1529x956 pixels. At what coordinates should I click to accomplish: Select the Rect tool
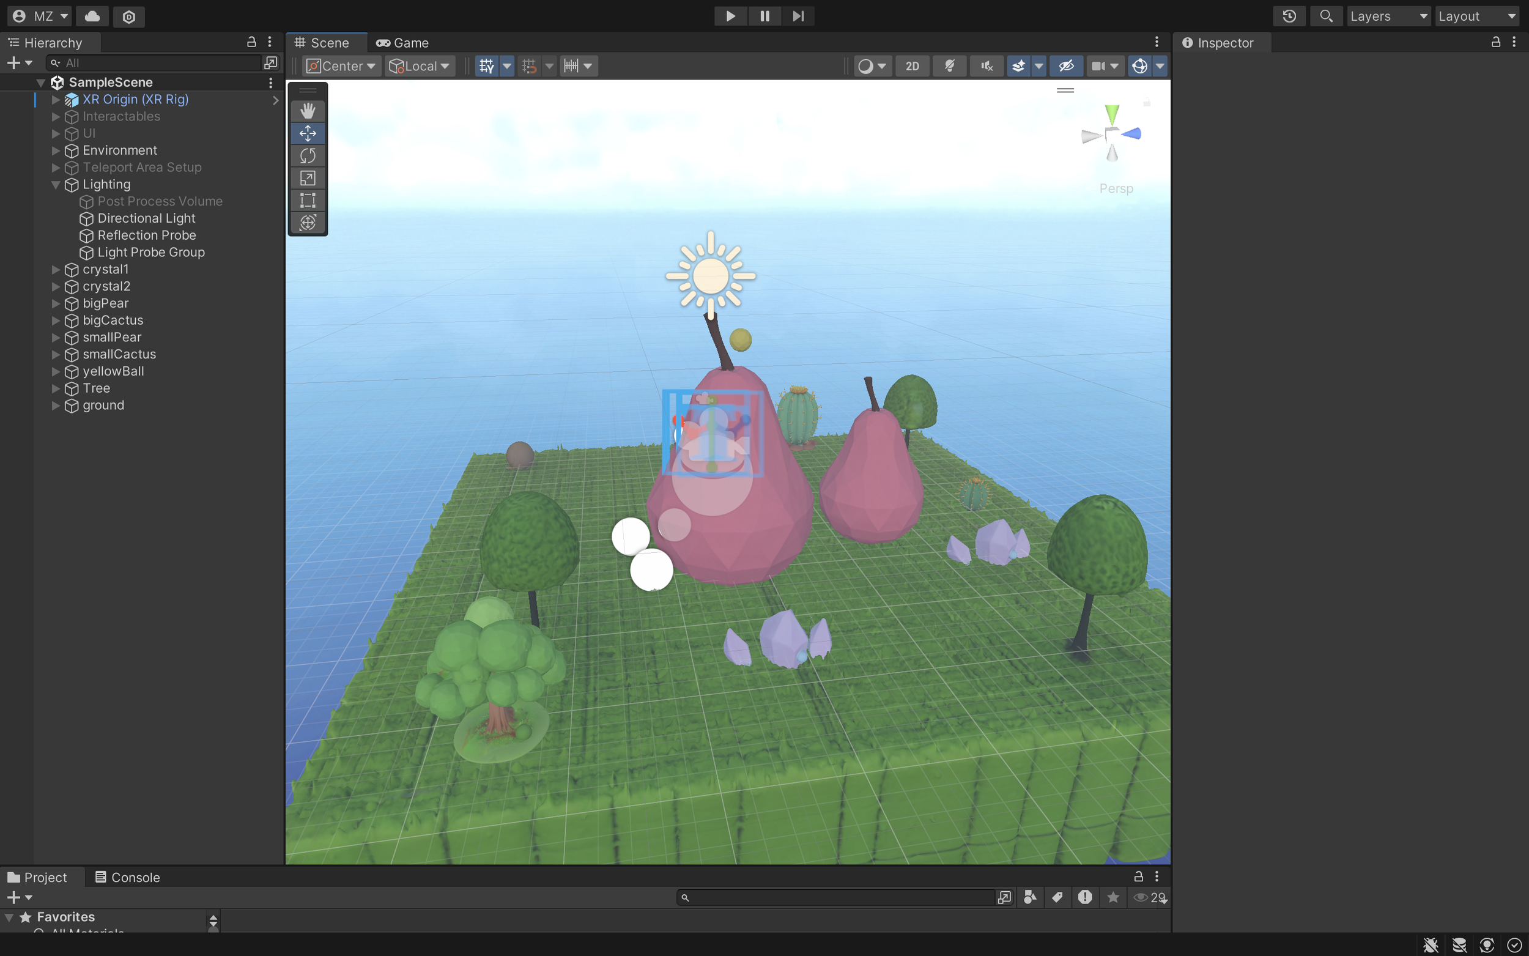[308, 201]
